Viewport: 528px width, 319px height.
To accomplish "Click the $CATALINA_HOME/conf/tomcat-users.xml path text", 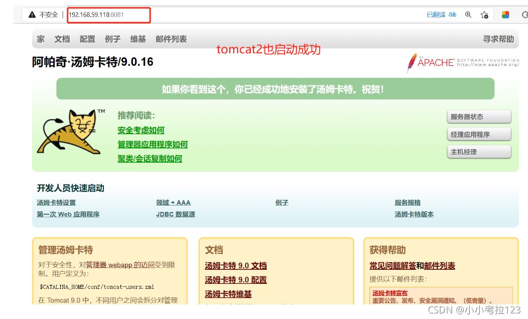I will (97, 287).
